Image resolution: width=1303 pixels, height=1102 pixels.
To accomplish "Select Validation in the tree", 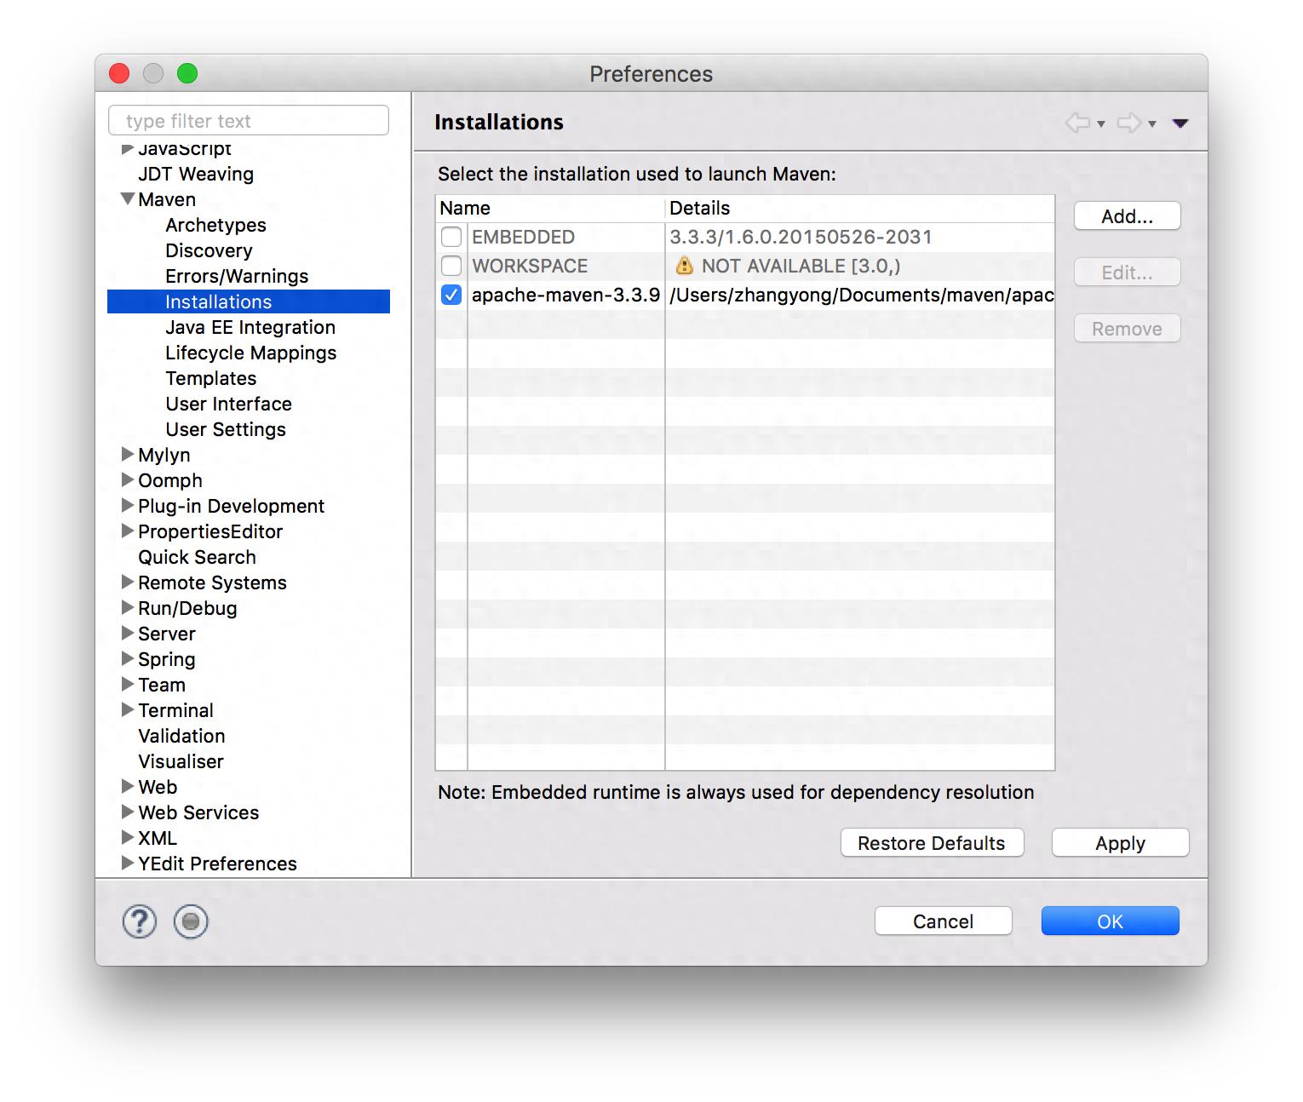I will [181, 736].
